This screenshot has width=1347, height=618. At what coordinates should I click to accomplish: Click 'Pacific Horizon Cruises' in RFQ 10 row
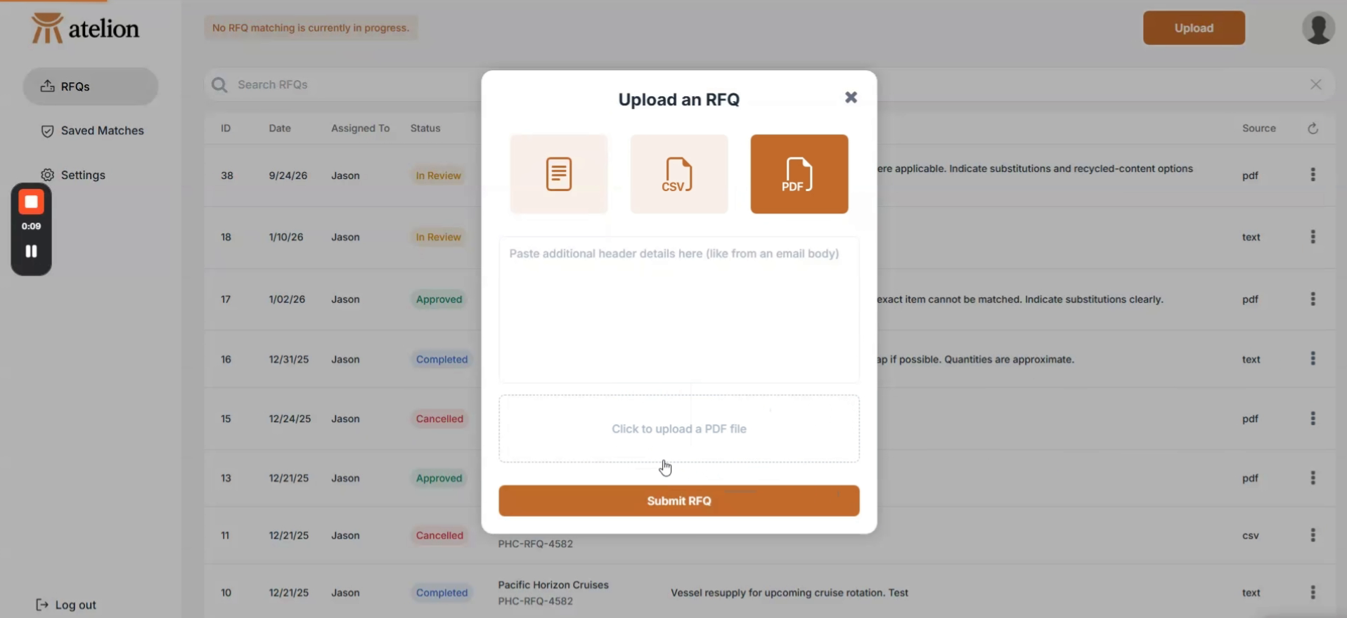point(553,584)
